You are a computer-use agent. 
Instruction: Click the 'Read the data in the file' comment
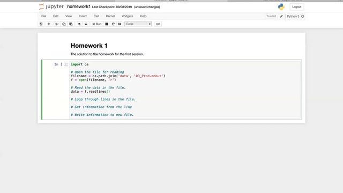point(98,87)
